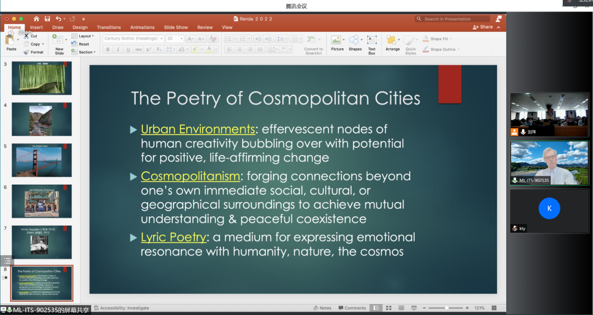Decrease font size with the small A button

[x=201, y=38]
